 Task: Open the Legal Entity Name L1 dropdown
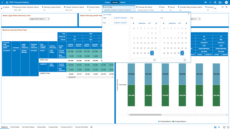coord(39,19)
